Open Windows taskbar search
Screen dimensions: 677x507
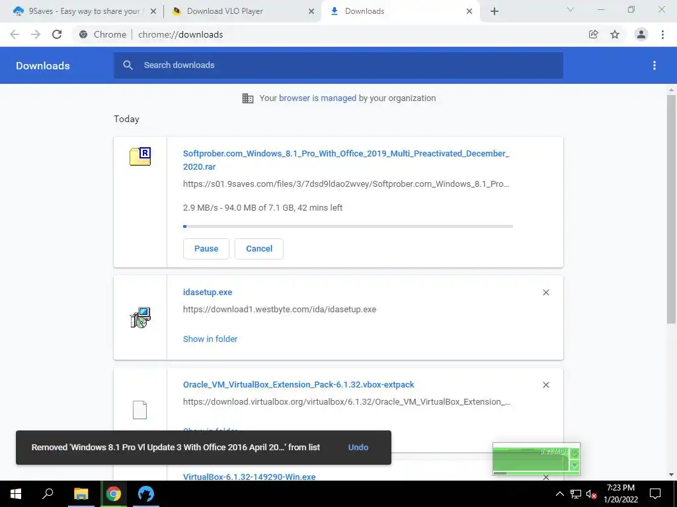[48, 494]
